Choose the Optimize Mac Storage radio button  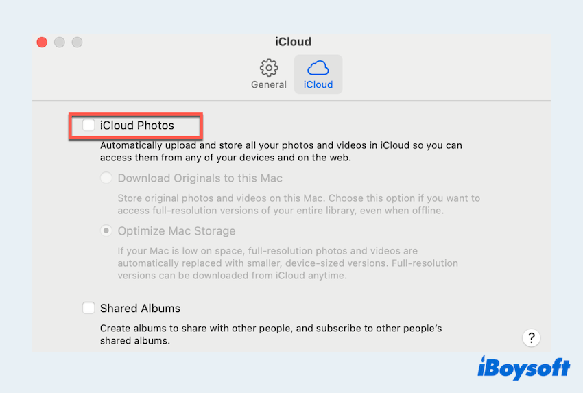coord(106,231)
